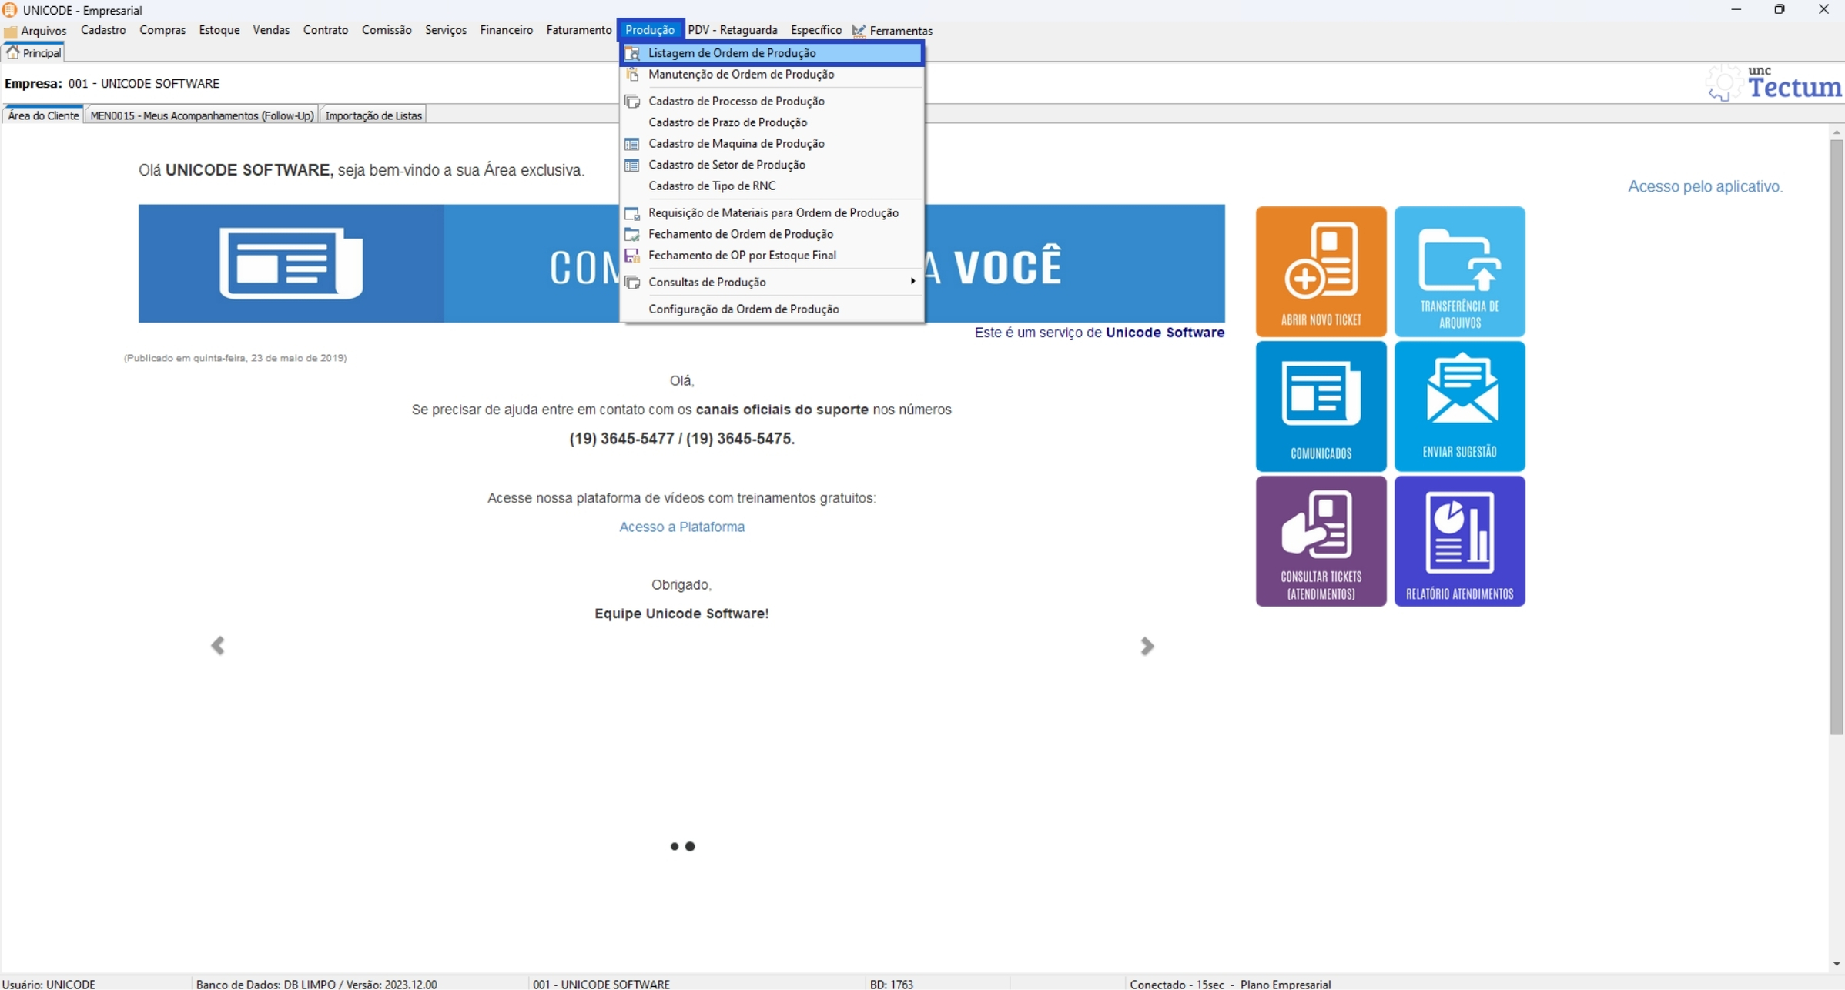1845x990 pixels.
Task: Select Listagem de Ordem de Produção
Action: click(732, 53)
